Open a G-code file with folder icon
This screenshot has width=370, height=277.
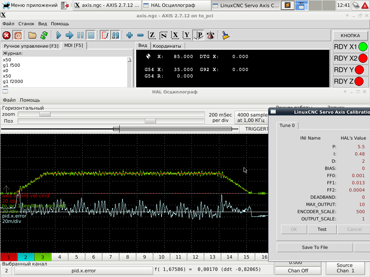pyautogui.click(x=33, y=35)
